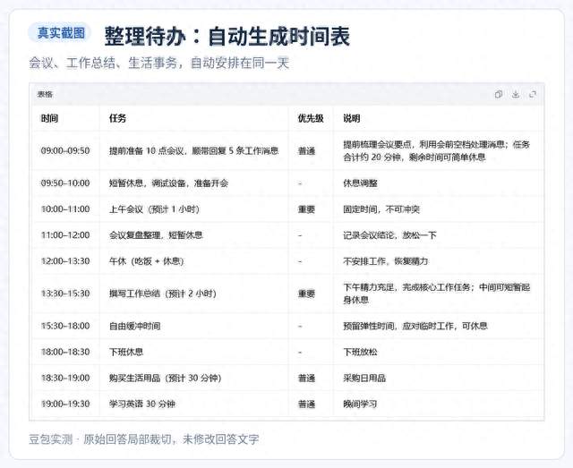The image size is (573, 468).
Task: Click the 任务 column header
Action: pos(117,118)
